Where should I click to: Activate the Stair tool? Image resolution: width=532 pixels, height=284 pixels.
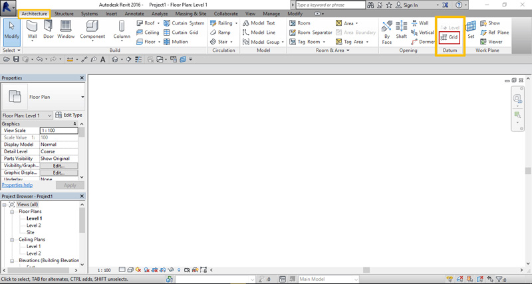coord(221,42)
